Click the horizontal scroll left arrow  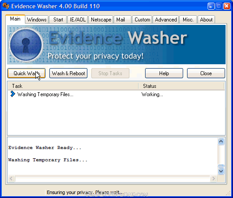(x=11, y=178)
